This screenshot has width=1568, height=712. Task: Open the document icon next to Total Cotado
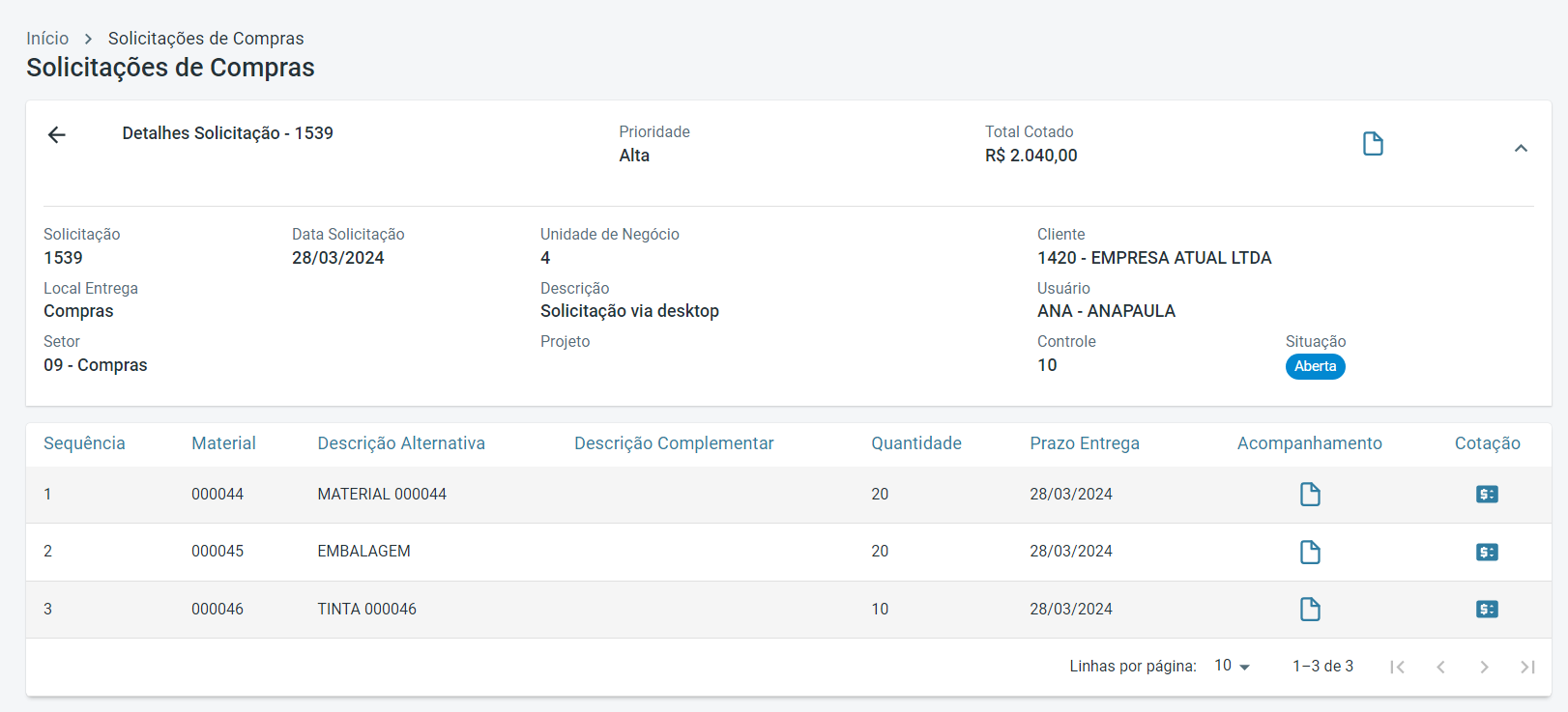[x=1373, y=144]
